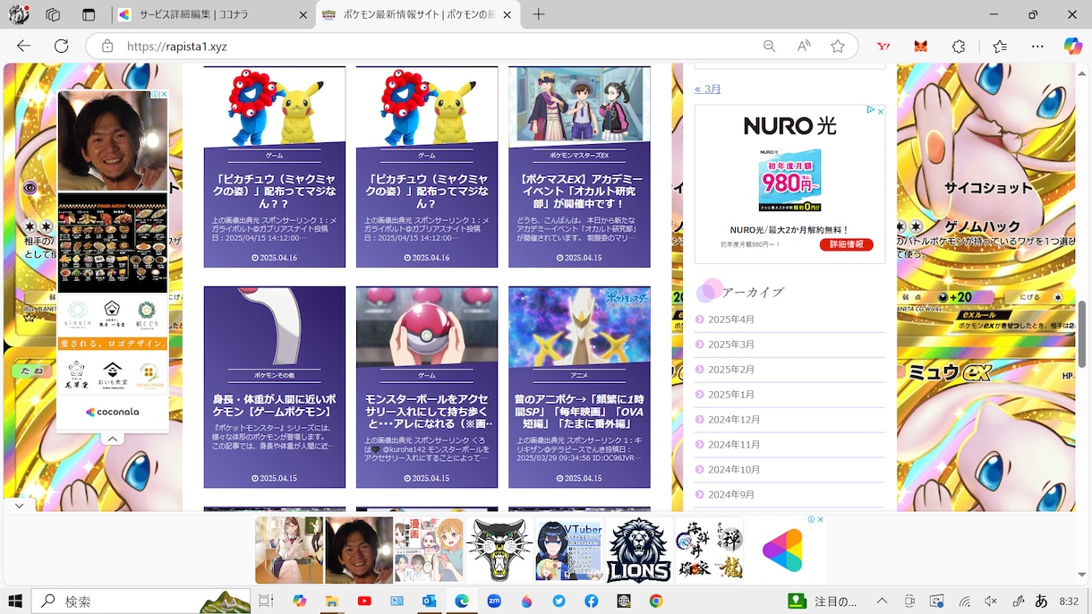Open the Yahoo extension icon
1092x614 pixels.
(x=883, y=46)
